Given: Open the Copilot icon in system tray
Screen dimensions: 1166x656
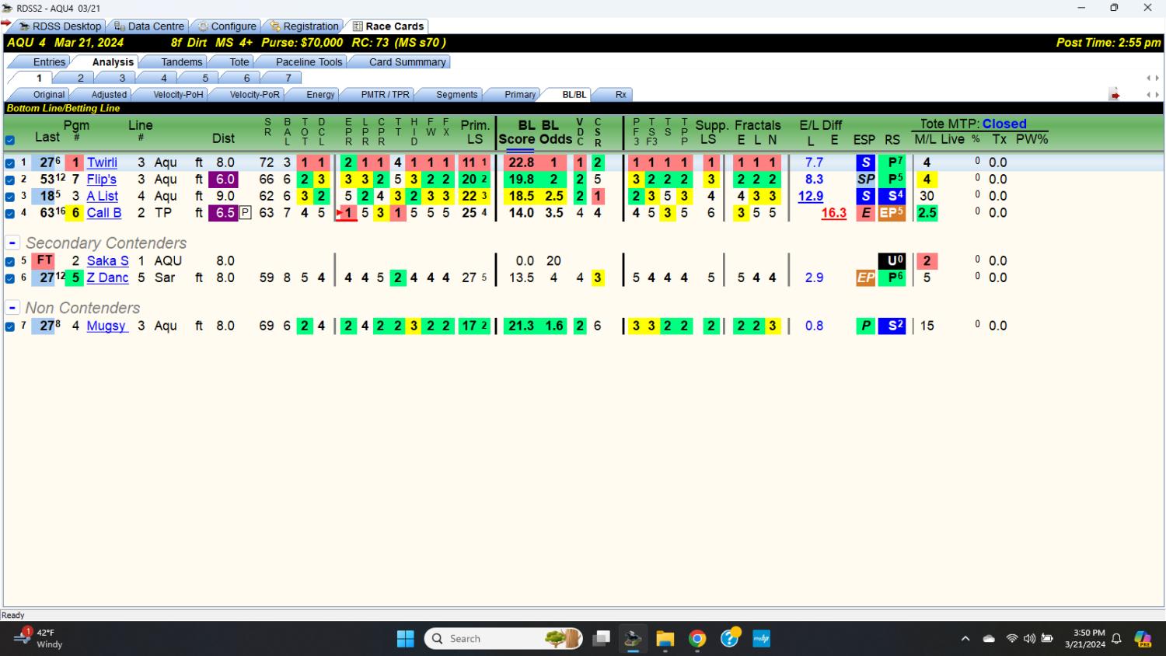Looking at the screenshot, I should 1143,639.
